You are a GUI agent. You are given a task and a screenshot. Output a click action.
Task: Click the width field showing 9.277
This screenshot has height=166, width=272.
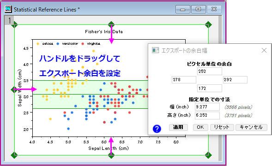[207, 107]
